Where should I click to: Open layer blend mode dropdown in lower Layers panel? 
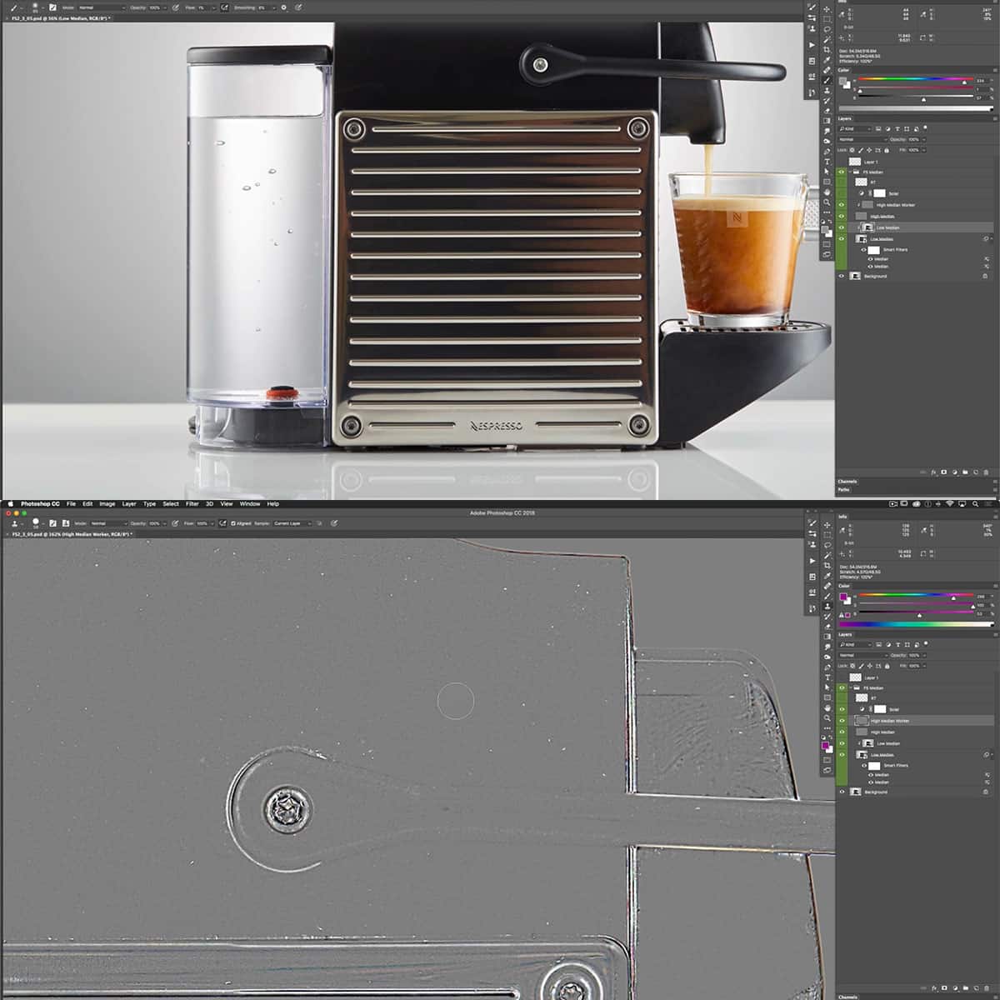tap(863, 656)
